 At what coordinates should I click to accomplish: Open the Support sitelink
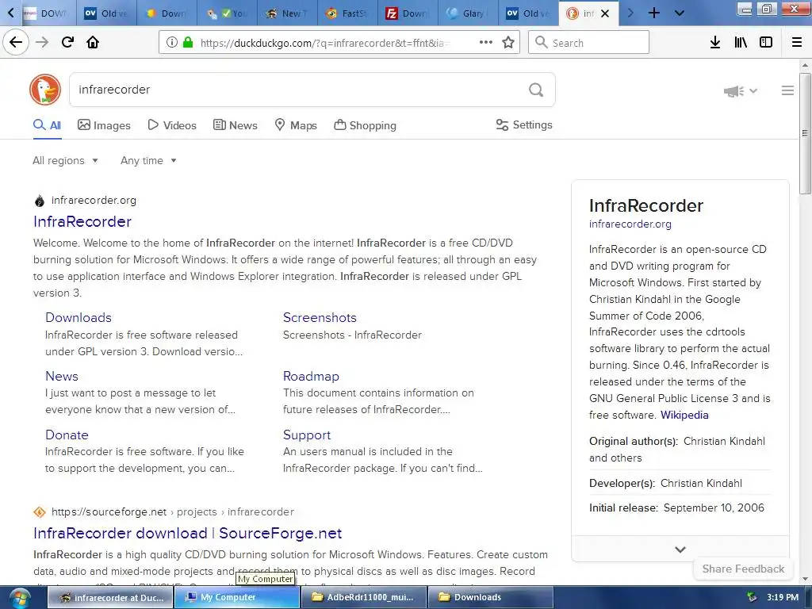[x=307, y=435]
